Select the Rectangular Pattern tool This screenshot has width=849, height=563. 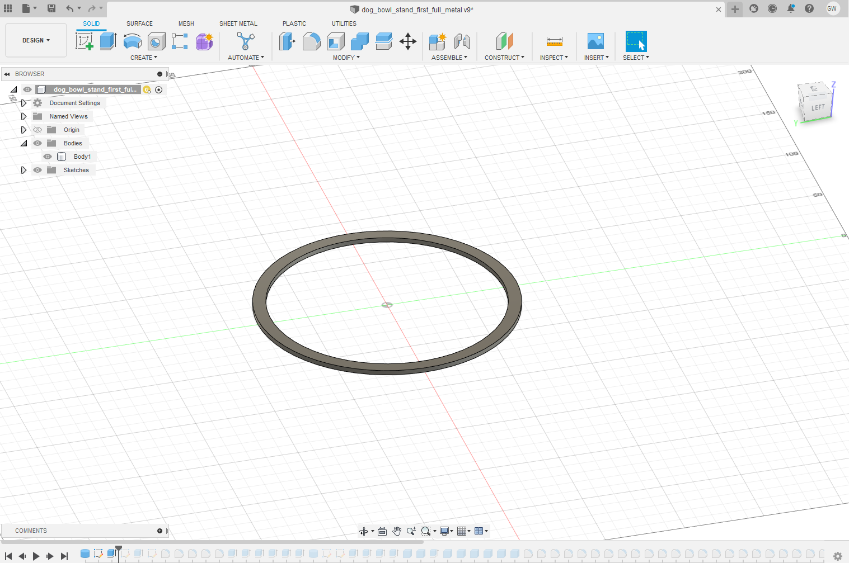pos(180,41)
